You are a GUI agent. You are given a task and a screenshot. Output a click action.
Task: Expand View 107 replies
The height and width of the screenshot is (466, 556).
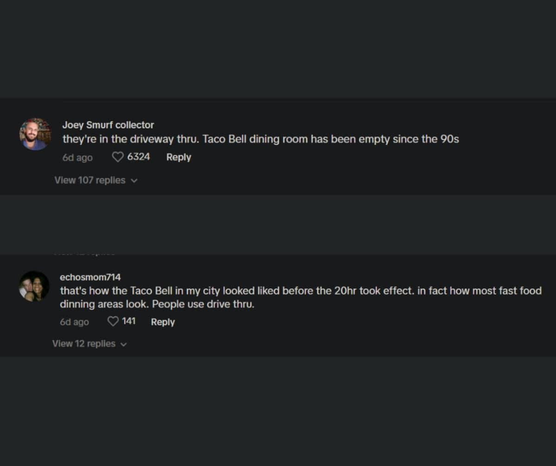pos(90,180)
